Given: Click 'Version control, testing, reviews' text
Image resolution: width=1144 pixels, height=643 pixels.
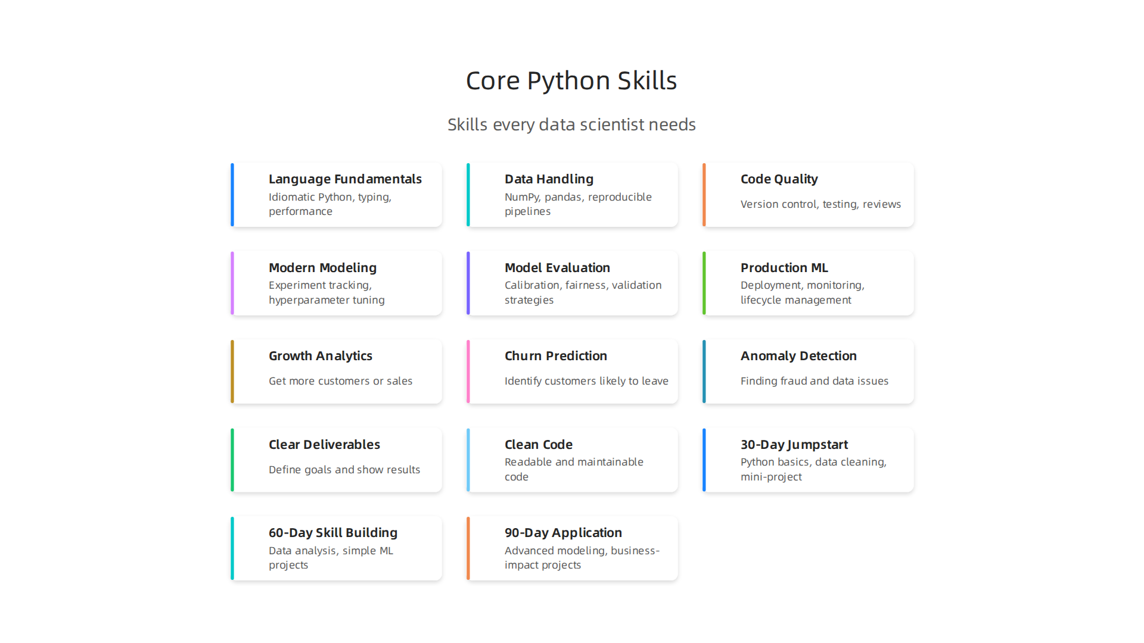Looking at the screenshot, I should [x=820, y=204].
